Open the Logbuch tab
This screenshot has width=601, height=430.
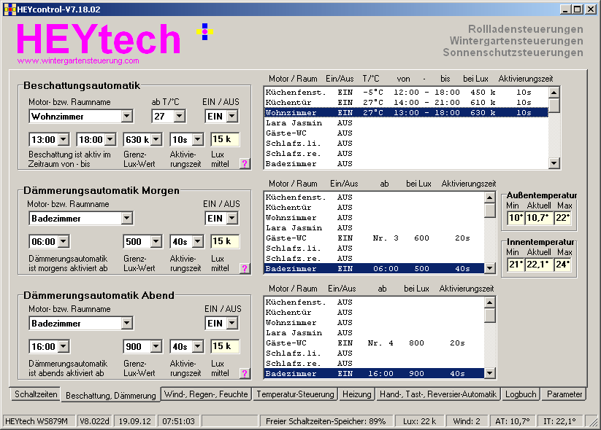pyautogui.click(x=521, y=394)
